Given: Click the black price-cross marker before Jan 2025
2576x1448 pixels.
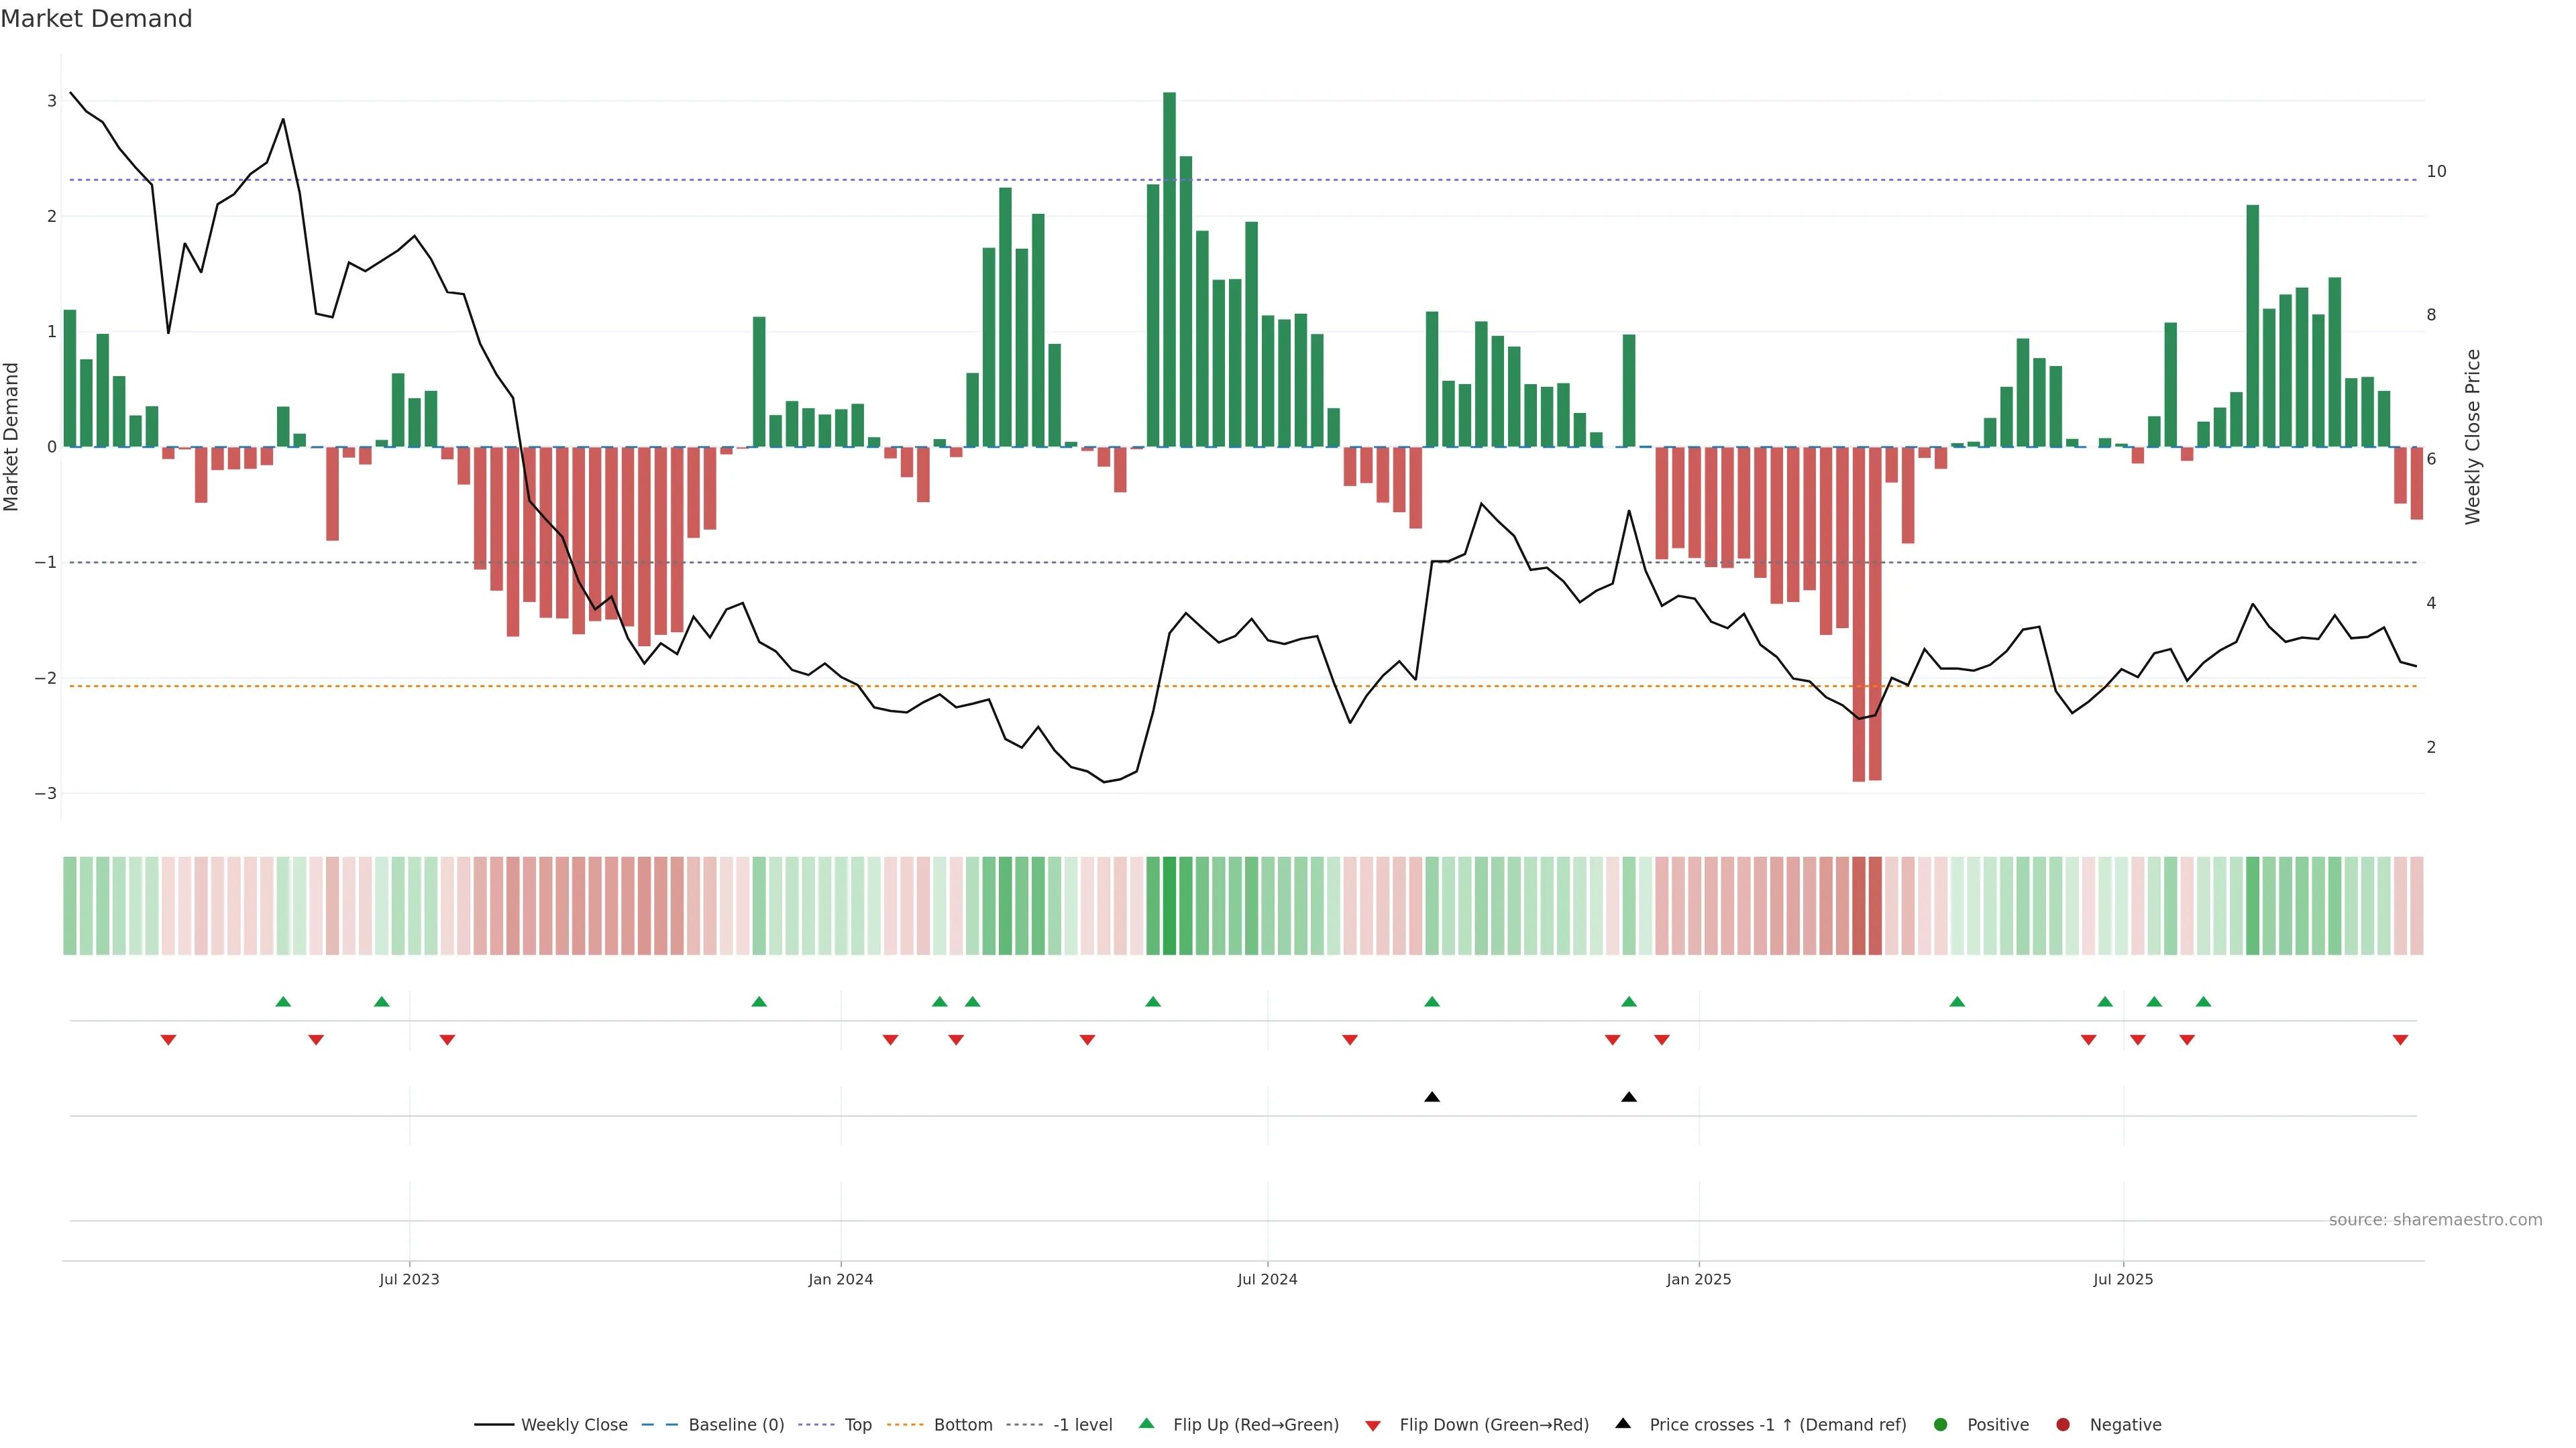Looking at the screenshot, I should (x=1629, y=1097).
